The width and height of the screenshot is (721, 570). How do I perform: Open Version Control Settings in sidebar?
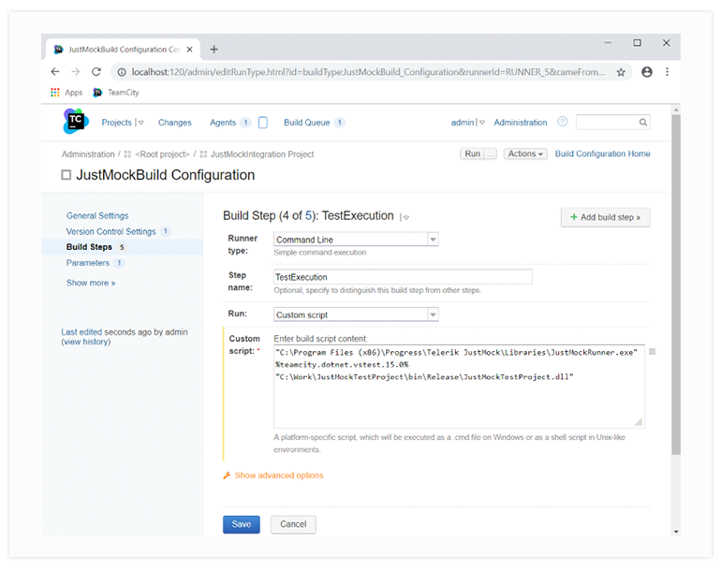[110, 232]
